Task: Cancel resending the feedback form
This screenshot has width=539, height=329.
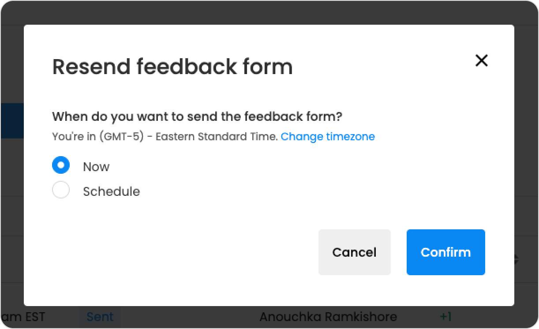Action: click(354, 252)
